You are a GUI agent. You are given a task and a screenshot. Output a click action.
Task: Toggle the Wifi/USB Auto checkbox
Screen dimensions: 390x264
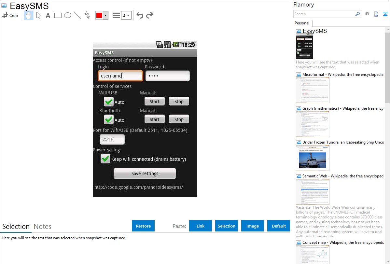[x=108, y=102]
